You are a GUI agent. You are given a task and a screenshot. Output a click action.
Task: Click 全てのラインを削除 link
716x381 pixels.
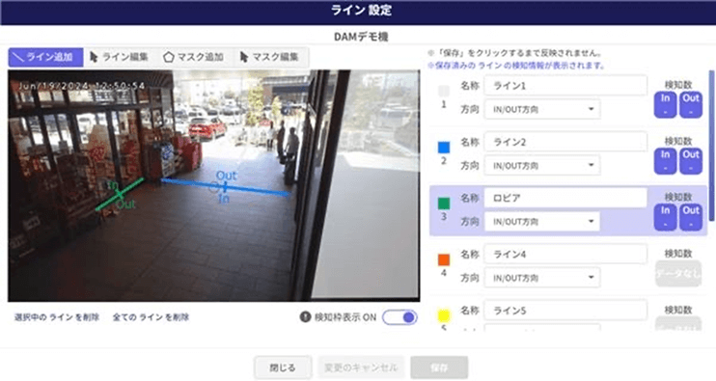point(151,317)
